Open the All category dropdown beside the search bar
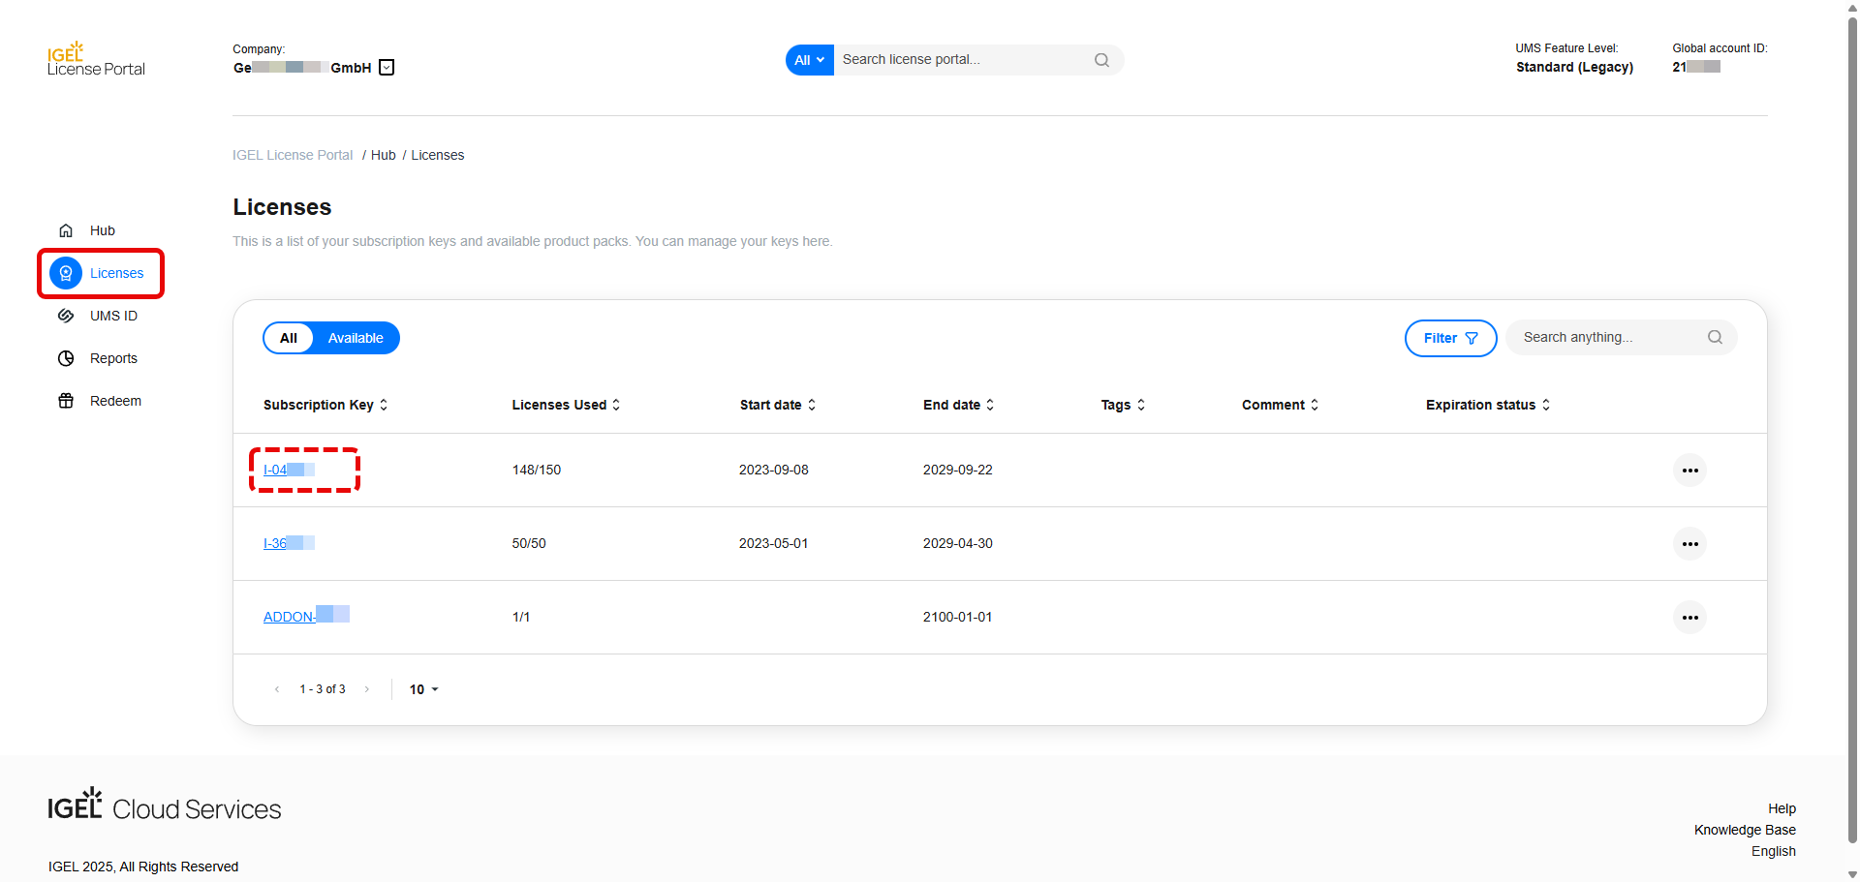The image size is (1860, 882). coord(809,59)
